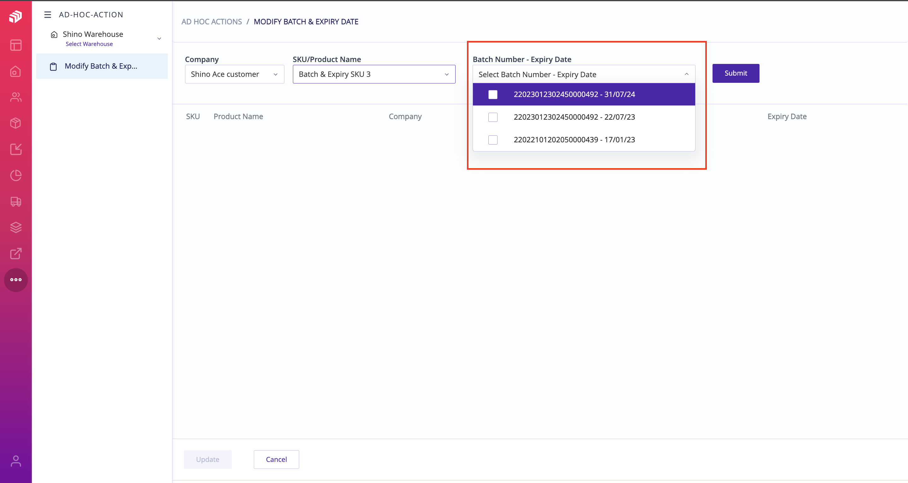The image size is (908, 483).
Task: Open the package box icon in sidebar
Action: pos(15,123)
